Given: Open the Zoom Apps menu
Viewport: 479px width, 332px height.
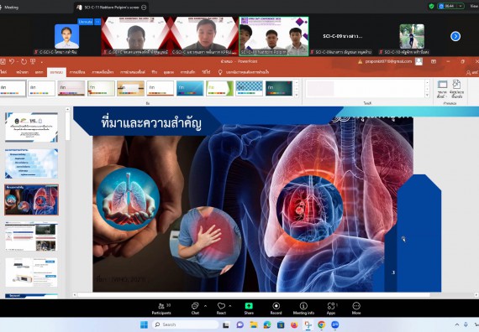Looking at the screenshot, I should coord(331,309).
